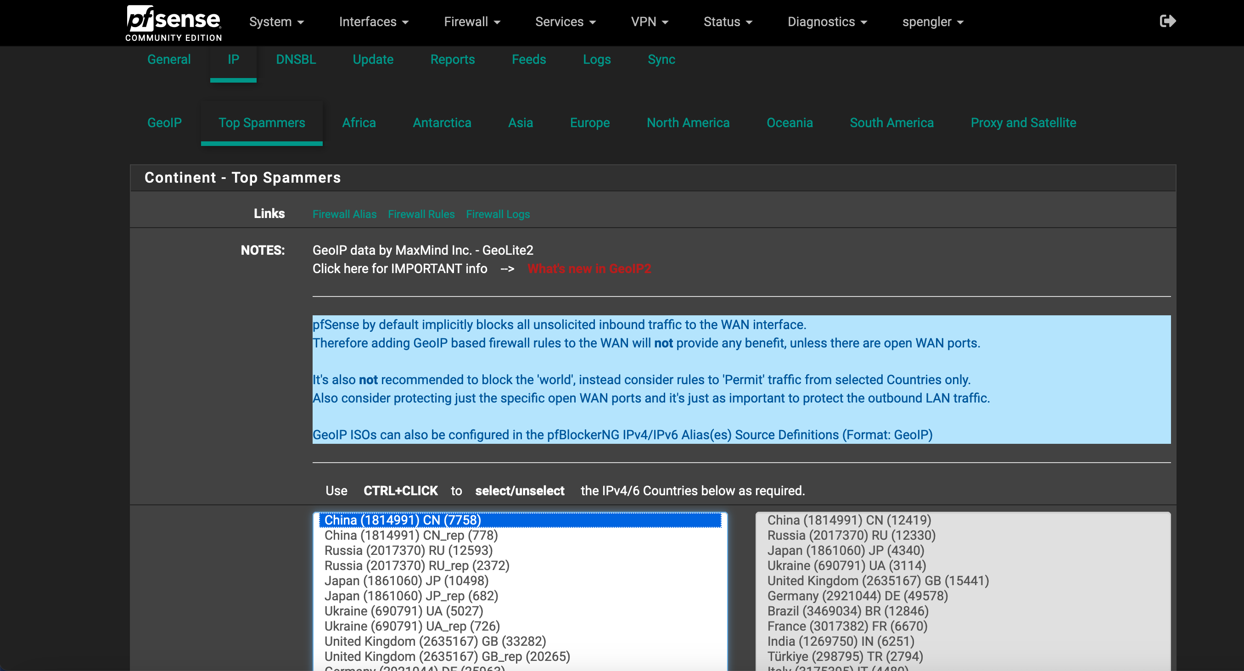
Task: Open the Firewall Logs link
Action: [x=498, y=214]
